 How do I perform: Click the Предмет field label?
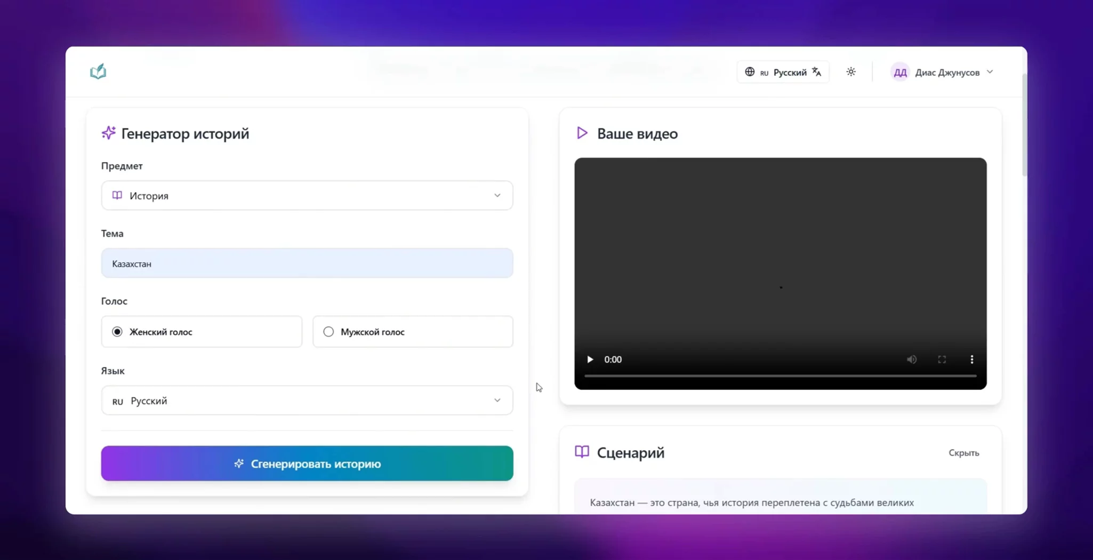(x=122, y=166)
